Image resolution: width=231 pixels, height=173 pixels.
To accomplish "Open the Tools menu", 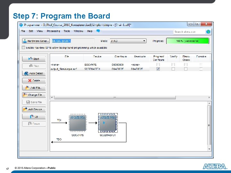I will tap(67, 31).
